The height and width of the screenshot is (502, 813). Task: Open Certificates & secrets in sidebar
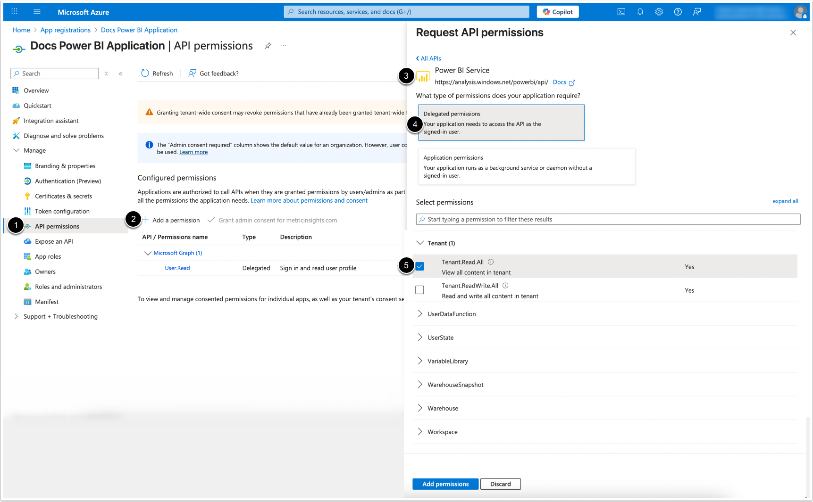[x=63, y=196]
